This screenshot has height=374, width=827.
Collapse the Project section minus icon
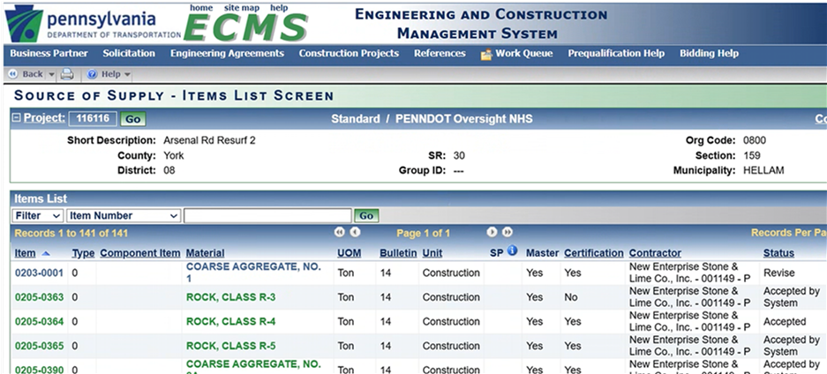pyautogui.click(x=17, y=118)
